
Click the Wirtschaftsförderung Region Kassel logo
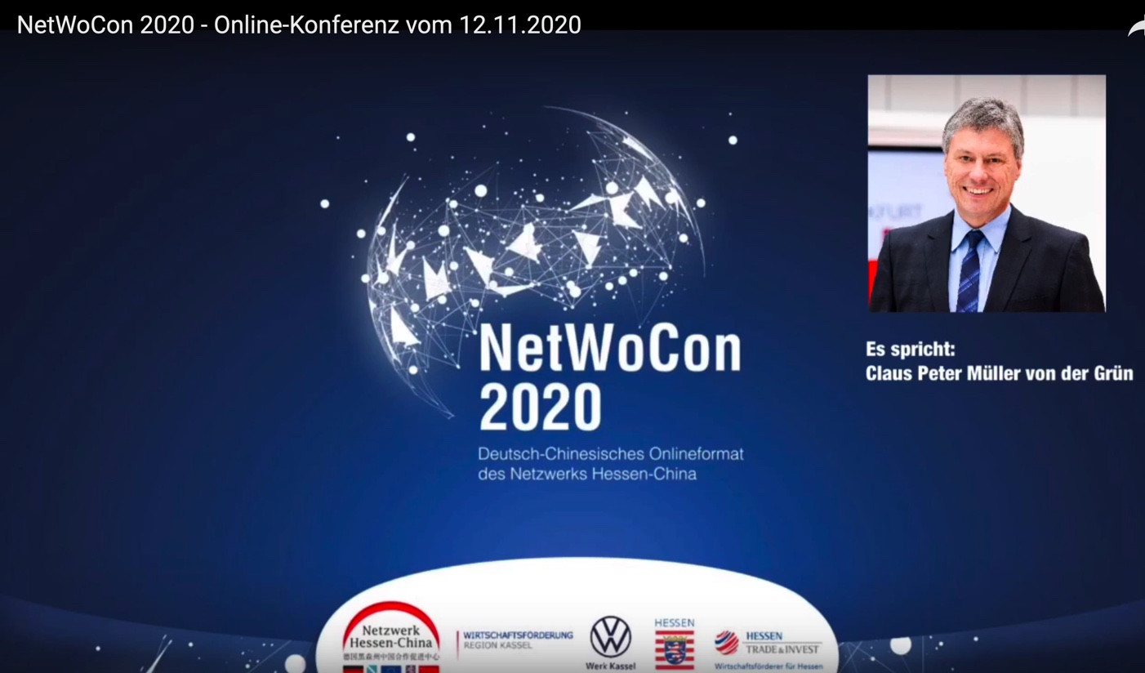(x=515, y=640)
